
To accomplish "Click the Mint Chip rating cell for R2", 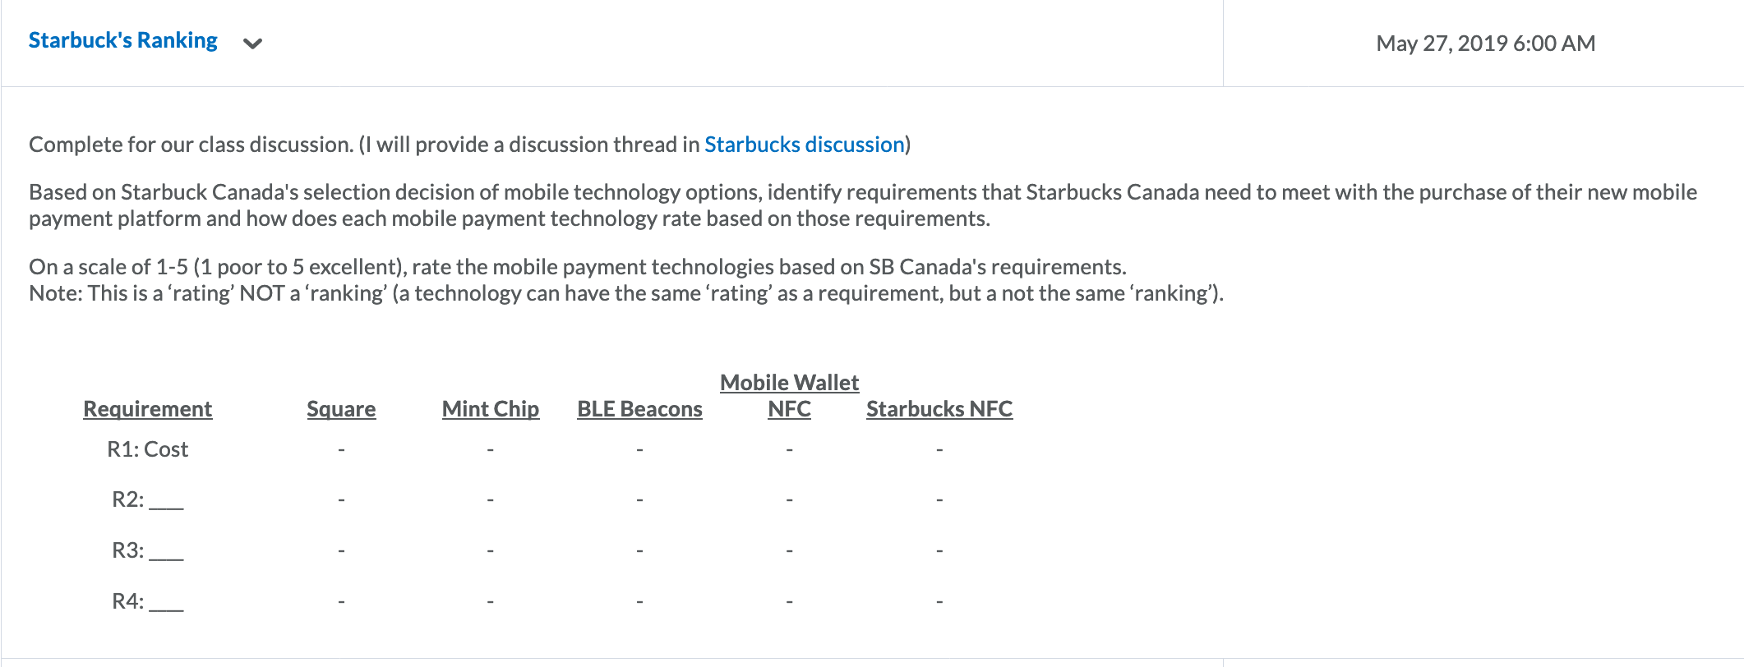I will (490, 499).
